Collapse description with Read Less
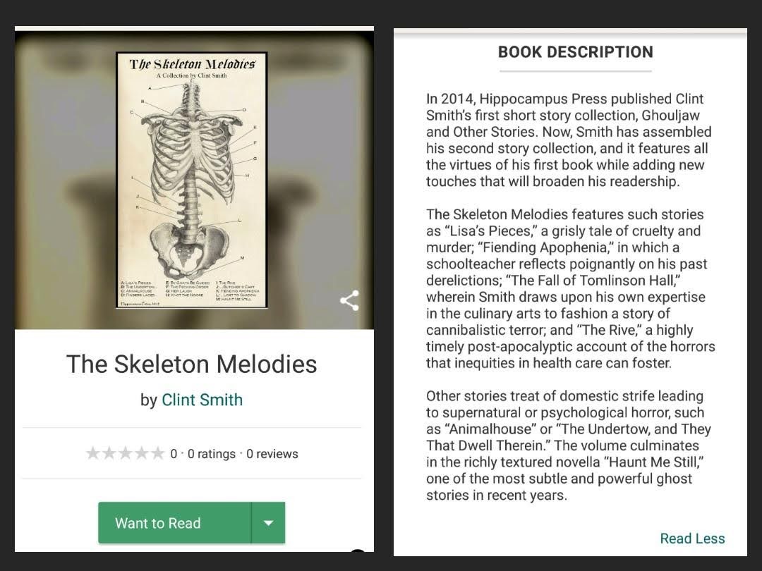Screen dimensions: 762x571 692,538
